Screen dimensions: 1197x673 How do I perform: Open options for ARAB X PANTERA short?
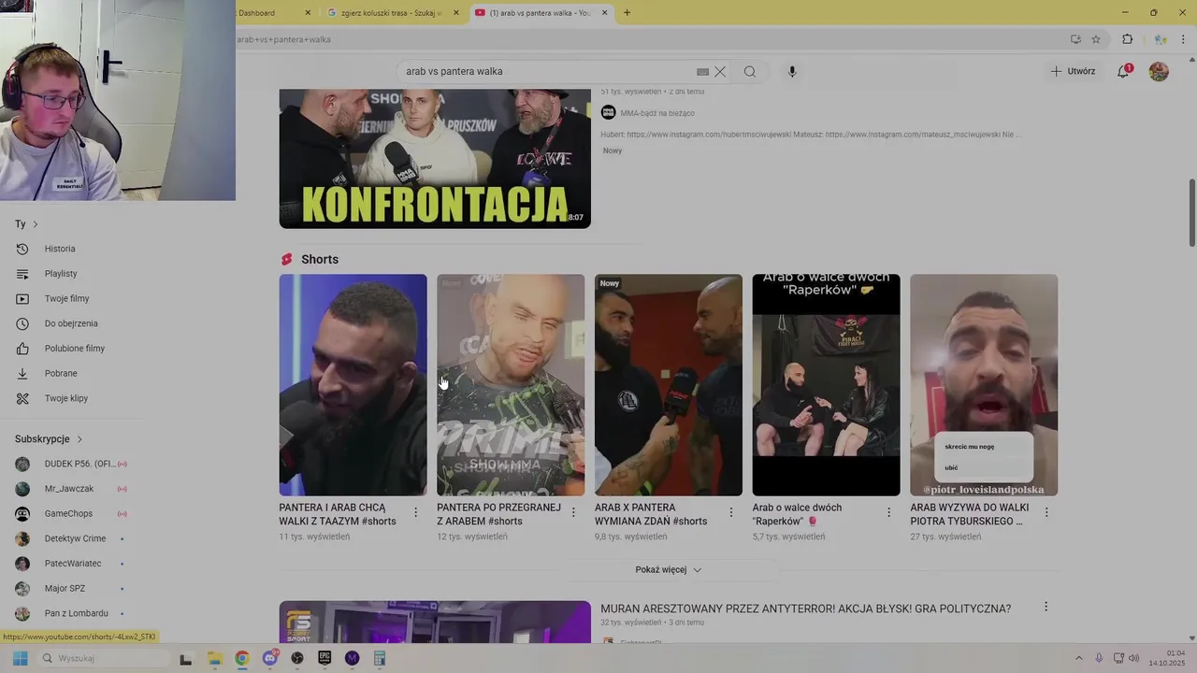(731, 513)
